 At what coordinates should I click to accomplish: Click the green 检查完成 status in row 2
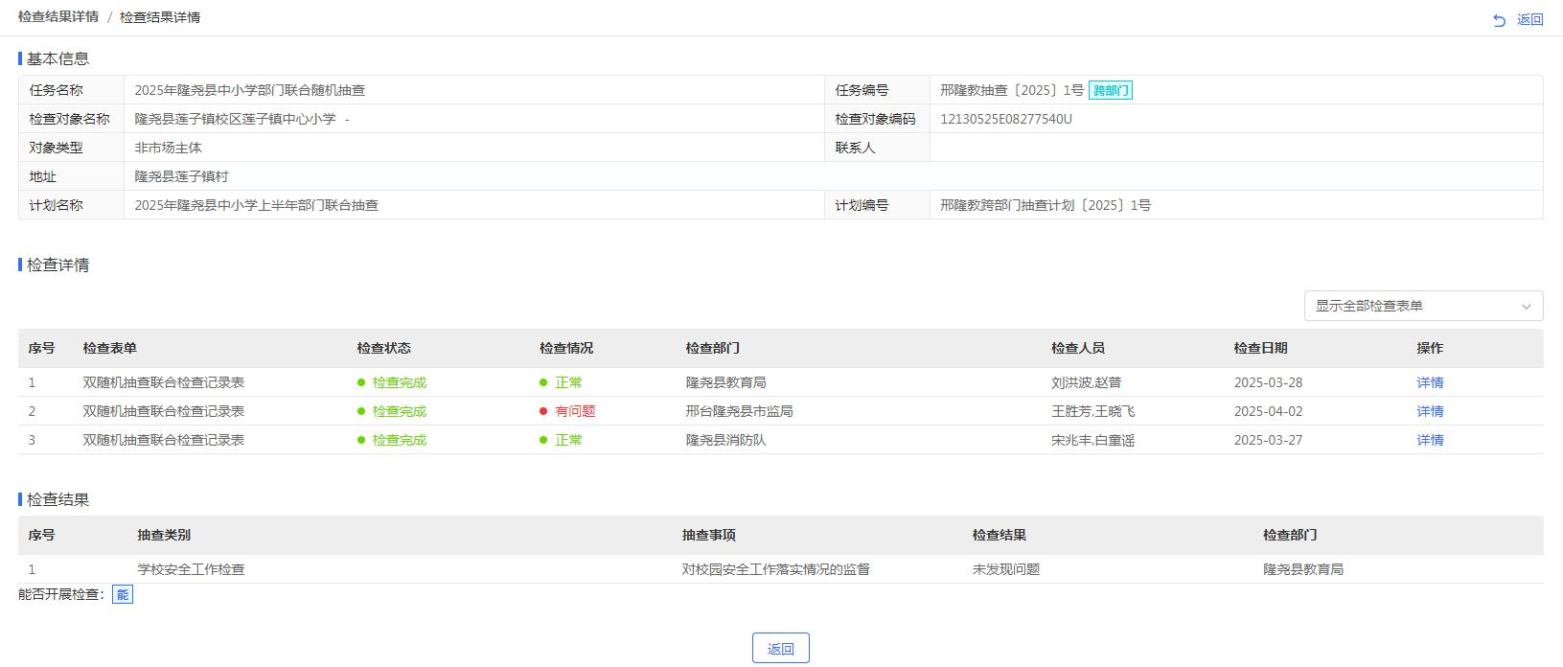click(399, 411)
